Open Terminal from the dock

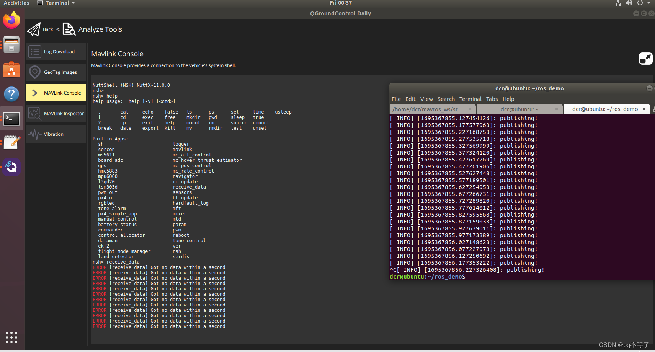pos(11,119)
